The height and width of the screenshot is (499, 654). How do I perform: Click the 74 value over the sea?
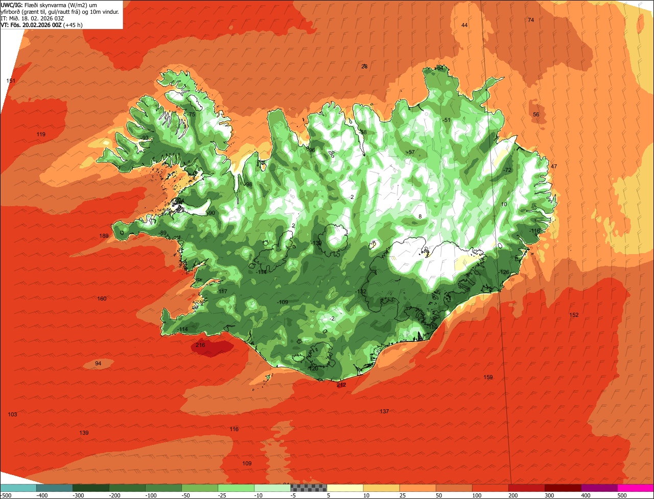coord(531,20)
